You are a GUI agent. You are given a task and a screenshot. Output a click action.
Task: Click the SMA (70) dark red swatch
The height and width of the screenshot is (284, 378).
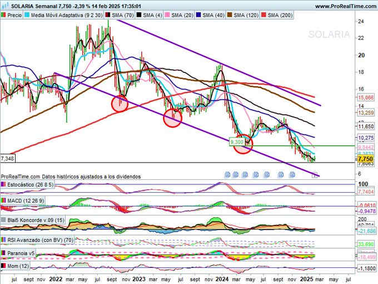[107, 15]
